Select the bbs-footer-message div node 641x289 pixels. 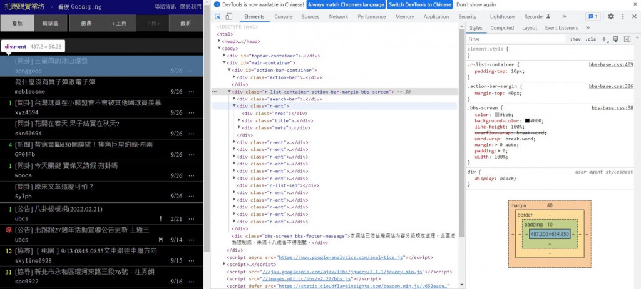click(x=344, y=239)
